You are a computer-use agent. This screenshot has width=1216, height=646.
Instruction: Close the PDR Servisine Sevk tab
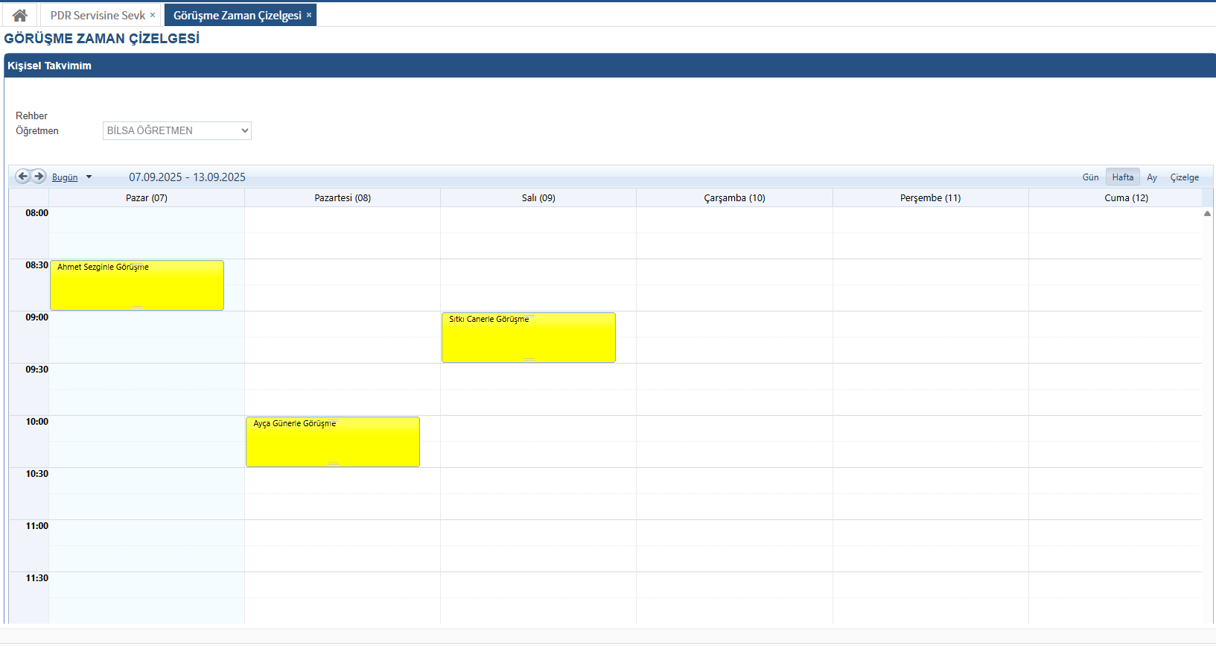coord(153,15)
